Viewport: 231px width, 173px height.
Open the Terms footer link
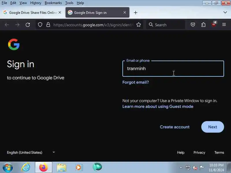pos(219,153)
